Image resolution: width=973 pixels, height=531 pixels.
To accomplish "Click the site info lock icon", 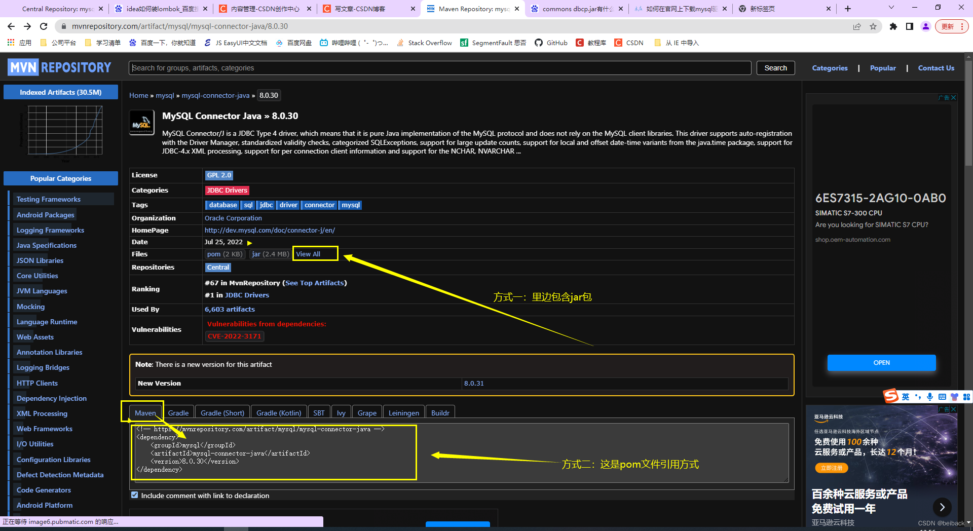I will point(63,26).
